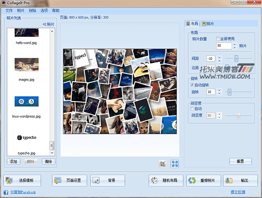Viewport: 262px width, 198px height.
Task: Open the 照片 menu
Action: 21,10
